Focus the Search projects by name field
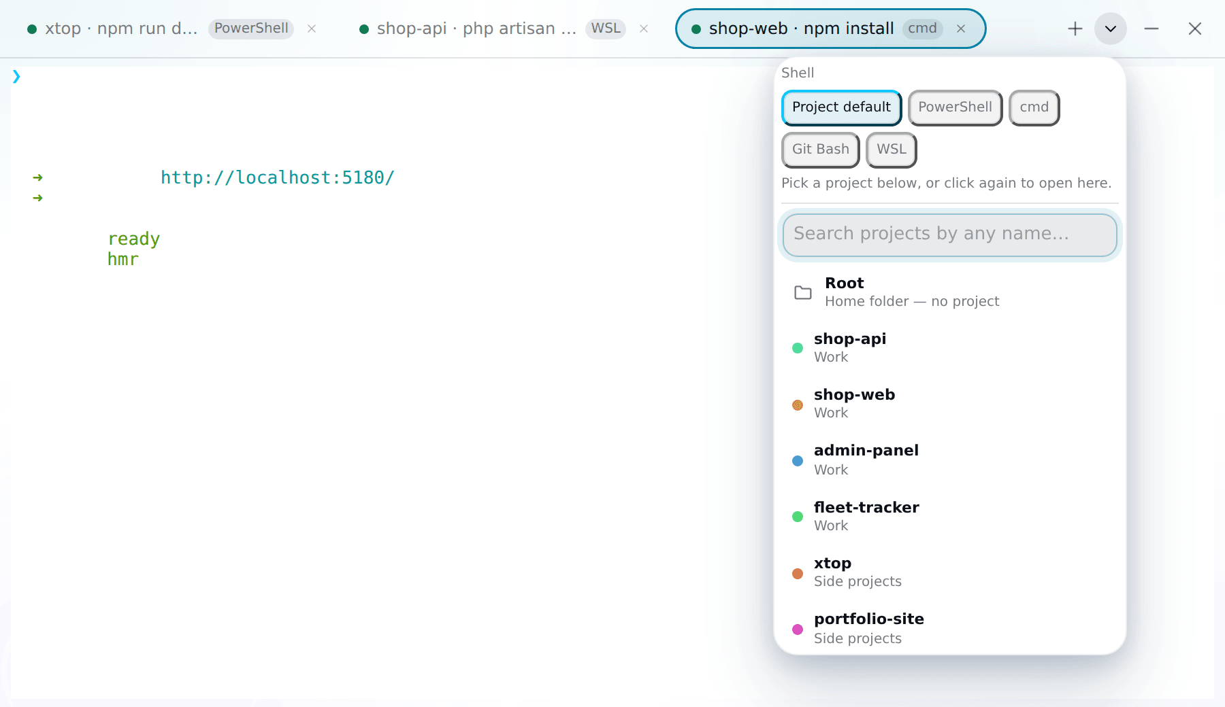The height and width of the screenshot is (707, 1225). click(949, 235)
